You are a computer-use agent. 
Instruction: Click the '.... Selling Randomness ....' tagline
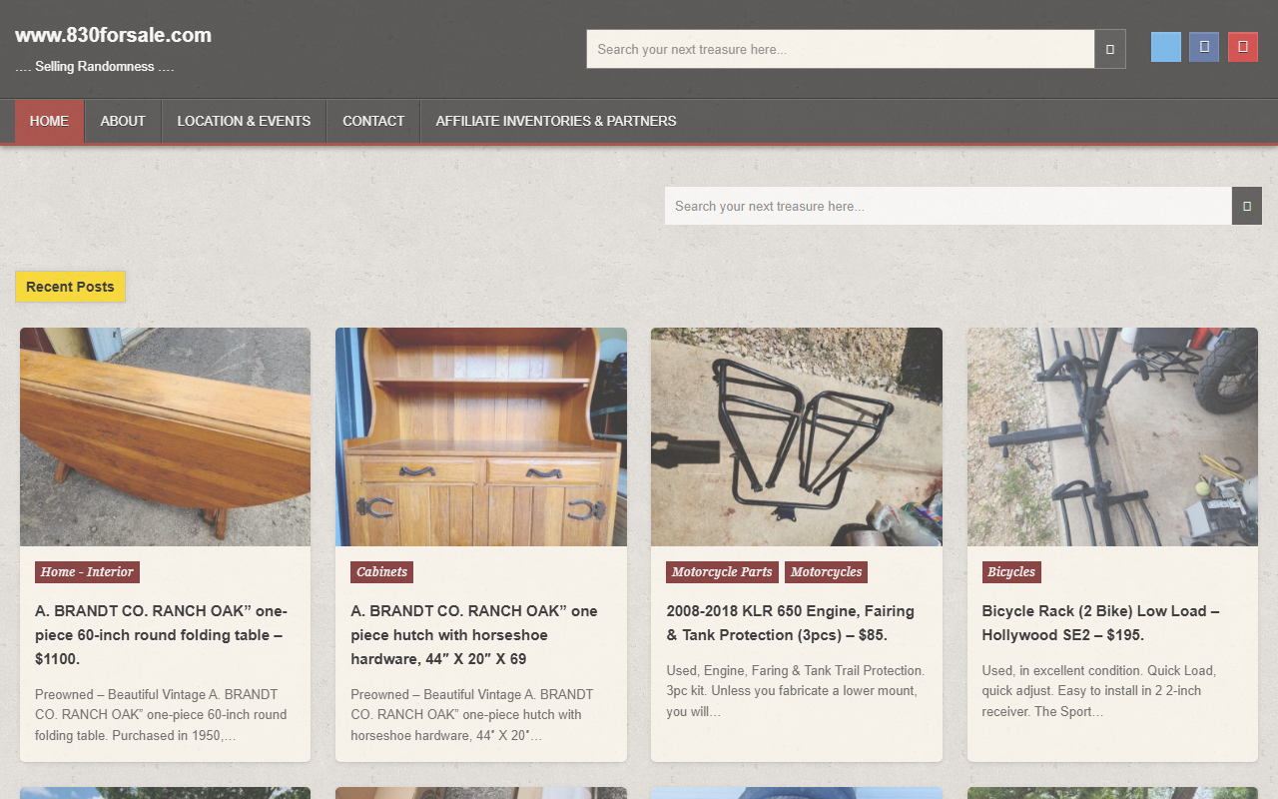(95, 67)
